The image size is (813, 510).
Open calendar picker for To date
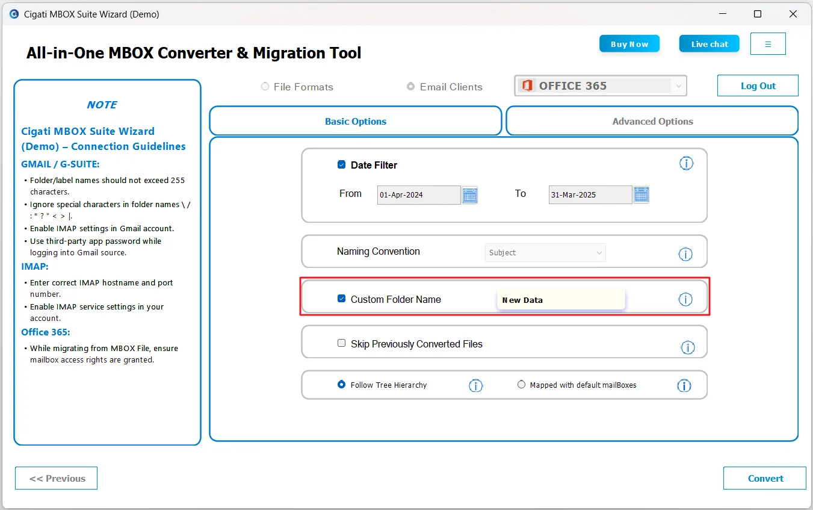pos(641,195)
